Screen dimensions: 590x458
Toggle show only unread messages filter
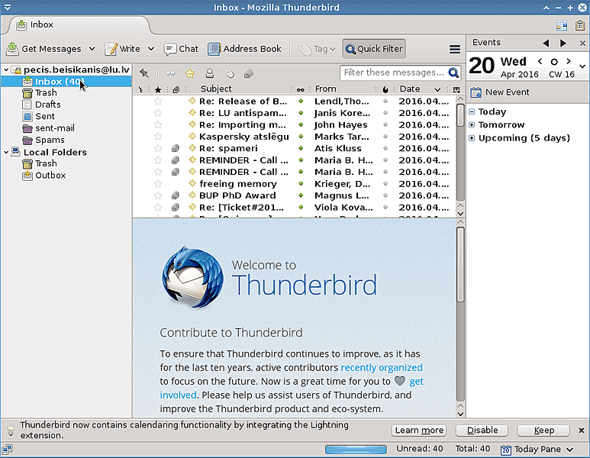pyautogui.click(x=170, y=73)
